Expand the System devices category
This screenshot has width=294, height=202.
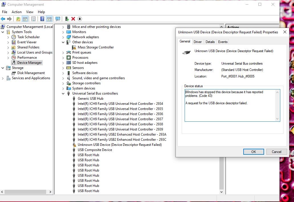[x=63, y=88]
